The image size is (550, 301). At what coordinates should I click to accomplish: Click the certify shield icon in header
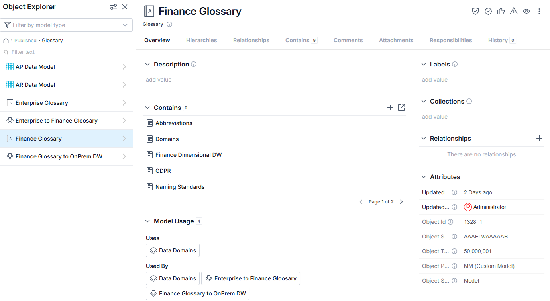(475, 11)
